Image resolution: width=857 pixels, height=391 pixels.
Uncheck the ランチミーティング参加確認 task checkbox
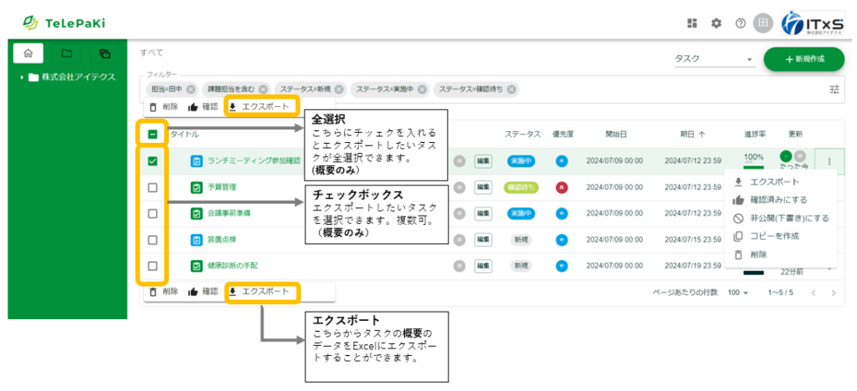point(152,161)
